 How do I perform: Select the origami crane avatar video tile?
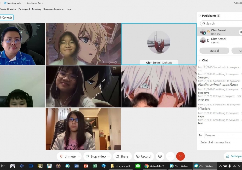coord(159,44)
